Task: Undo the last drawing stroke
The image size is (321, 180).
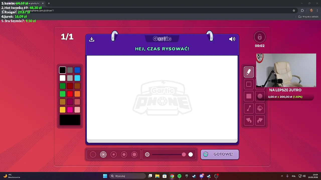Action: 249,120
